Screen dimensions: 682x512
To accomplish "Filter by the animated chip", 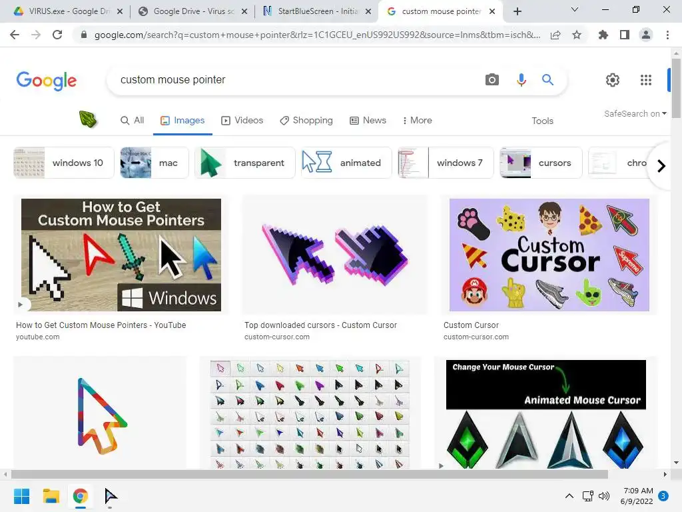I will click(x=346, y=163).
